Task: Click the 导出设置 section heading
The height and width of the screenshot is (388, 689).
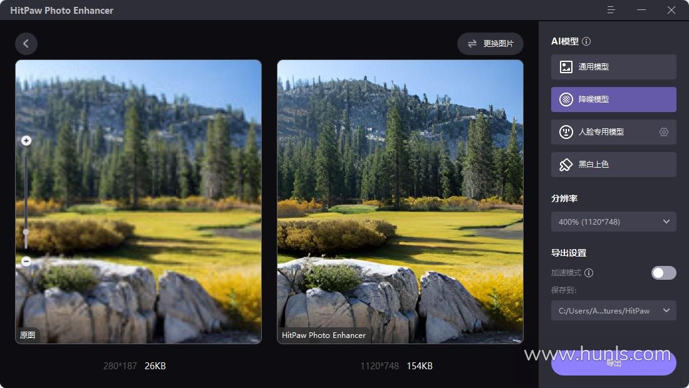Action: click(569, 253)
